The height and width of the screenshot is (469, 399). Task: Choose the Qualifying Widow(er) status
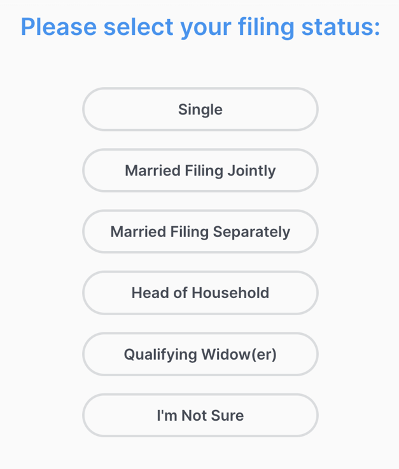tap(200, 354)
